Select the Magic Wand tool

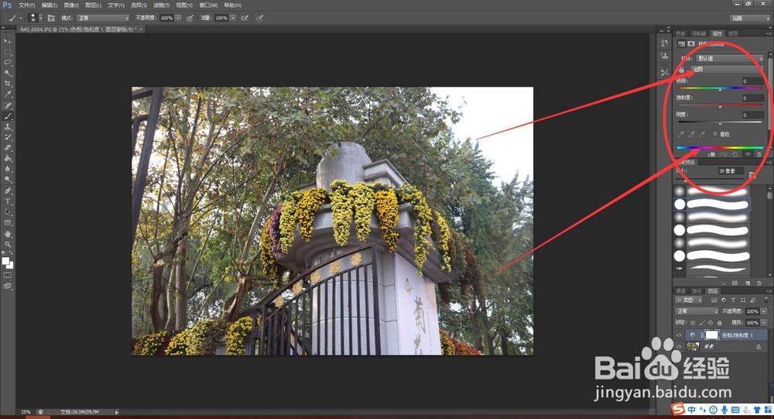(8, 73)
